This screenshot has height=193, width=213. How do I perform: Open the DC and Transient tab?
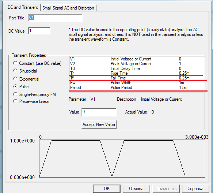(x=23, y=7)
